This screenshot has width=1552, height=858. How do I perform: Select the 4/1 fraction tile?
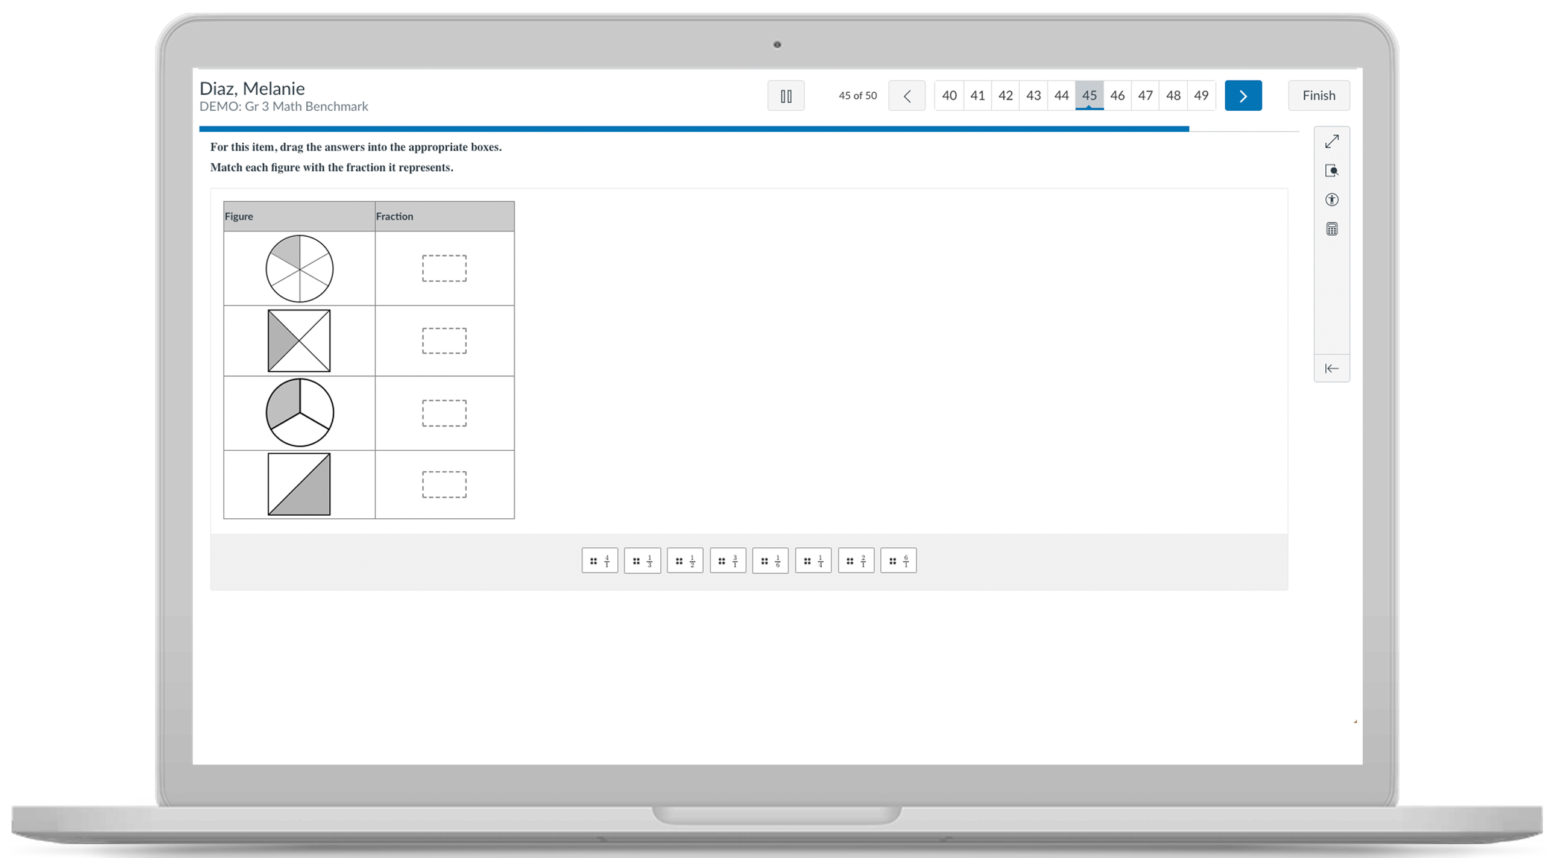pos(599,560)
